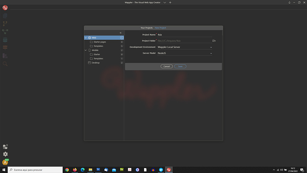The image size is (307, 173).
Task: Click the Windows search box
Action: [35, 170]
